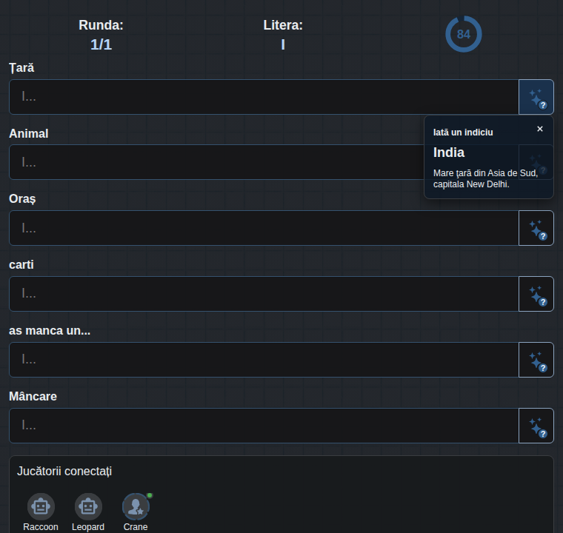Click the hint icon for as manca un field
This screenshot has height=533, width=563.
(536, 360)
